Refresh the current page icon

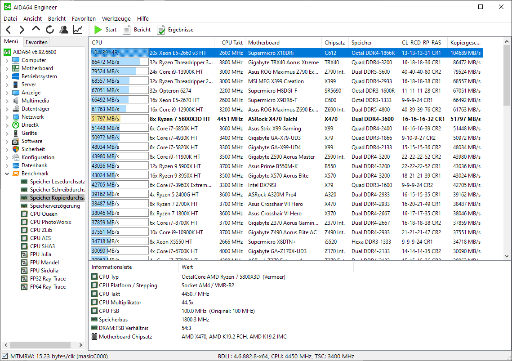(x=49, y=30)
